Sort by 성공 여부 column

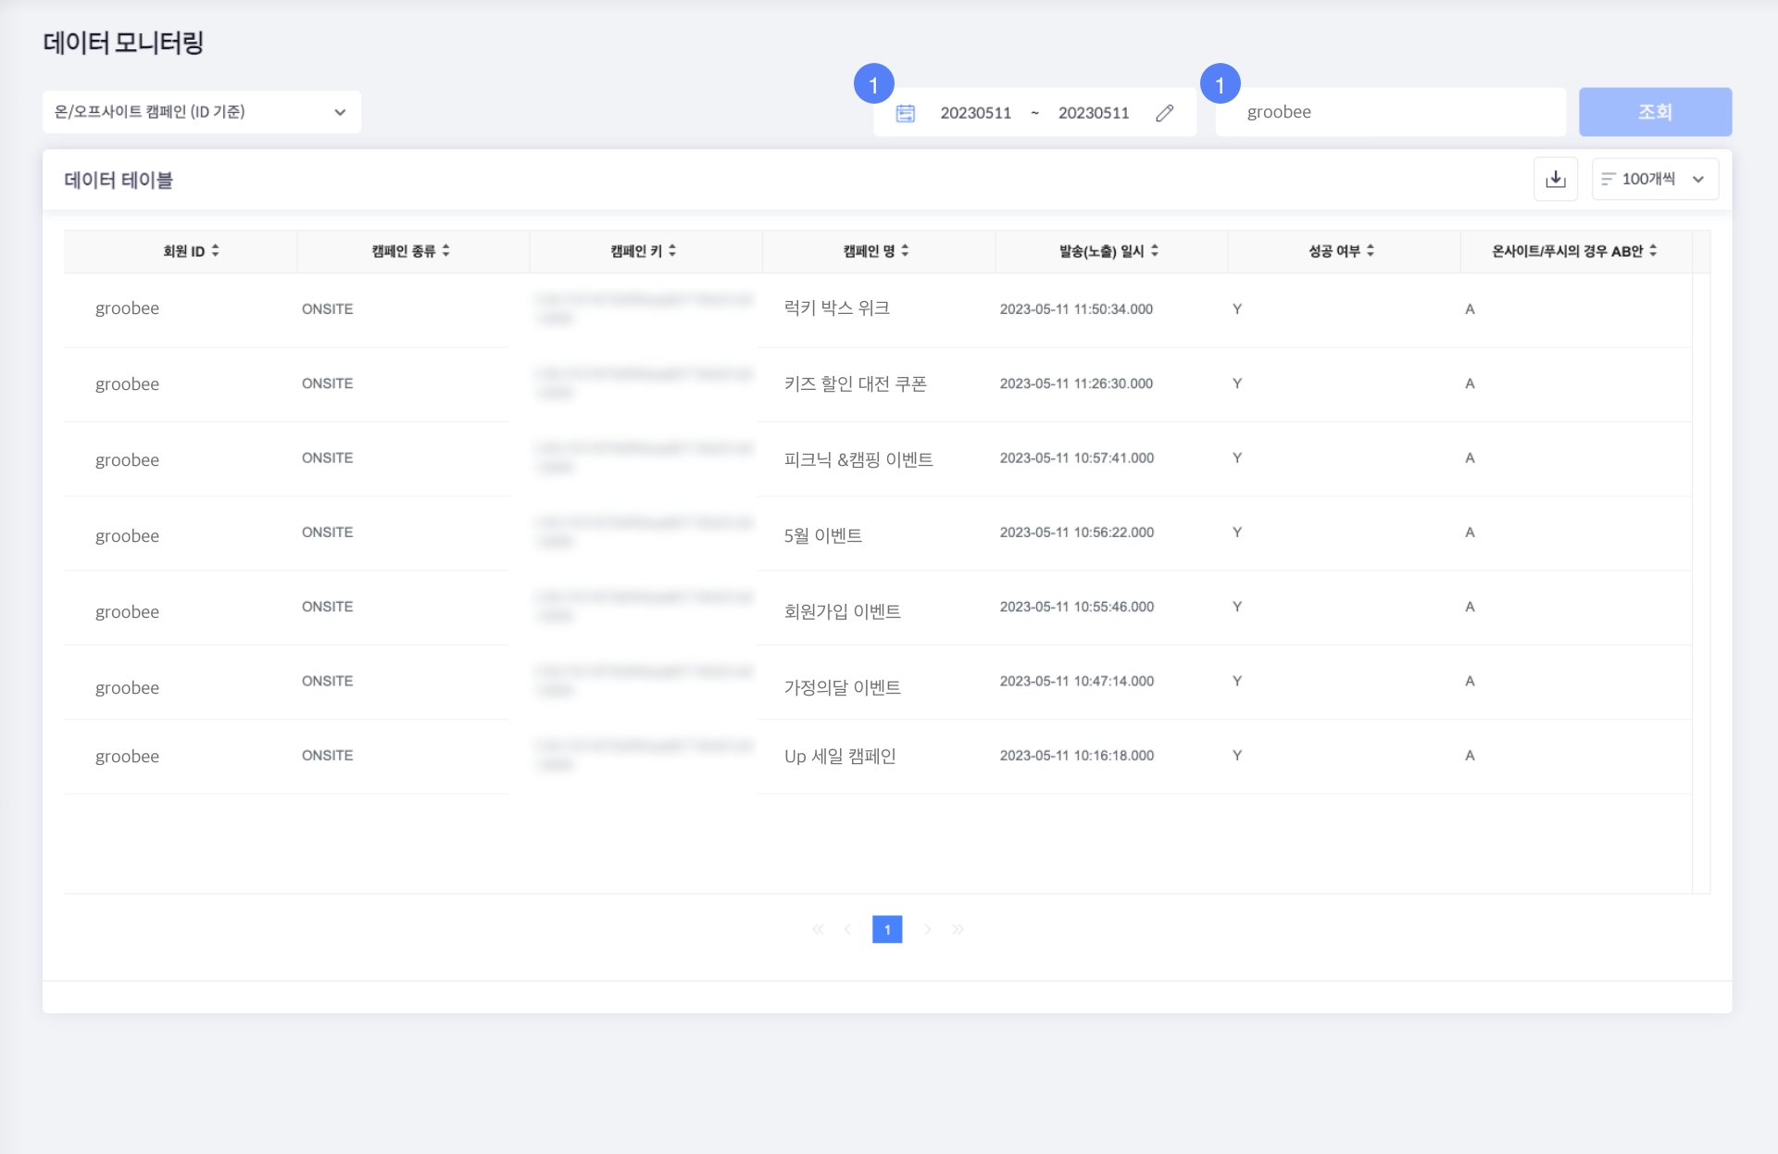[1371, 251]
